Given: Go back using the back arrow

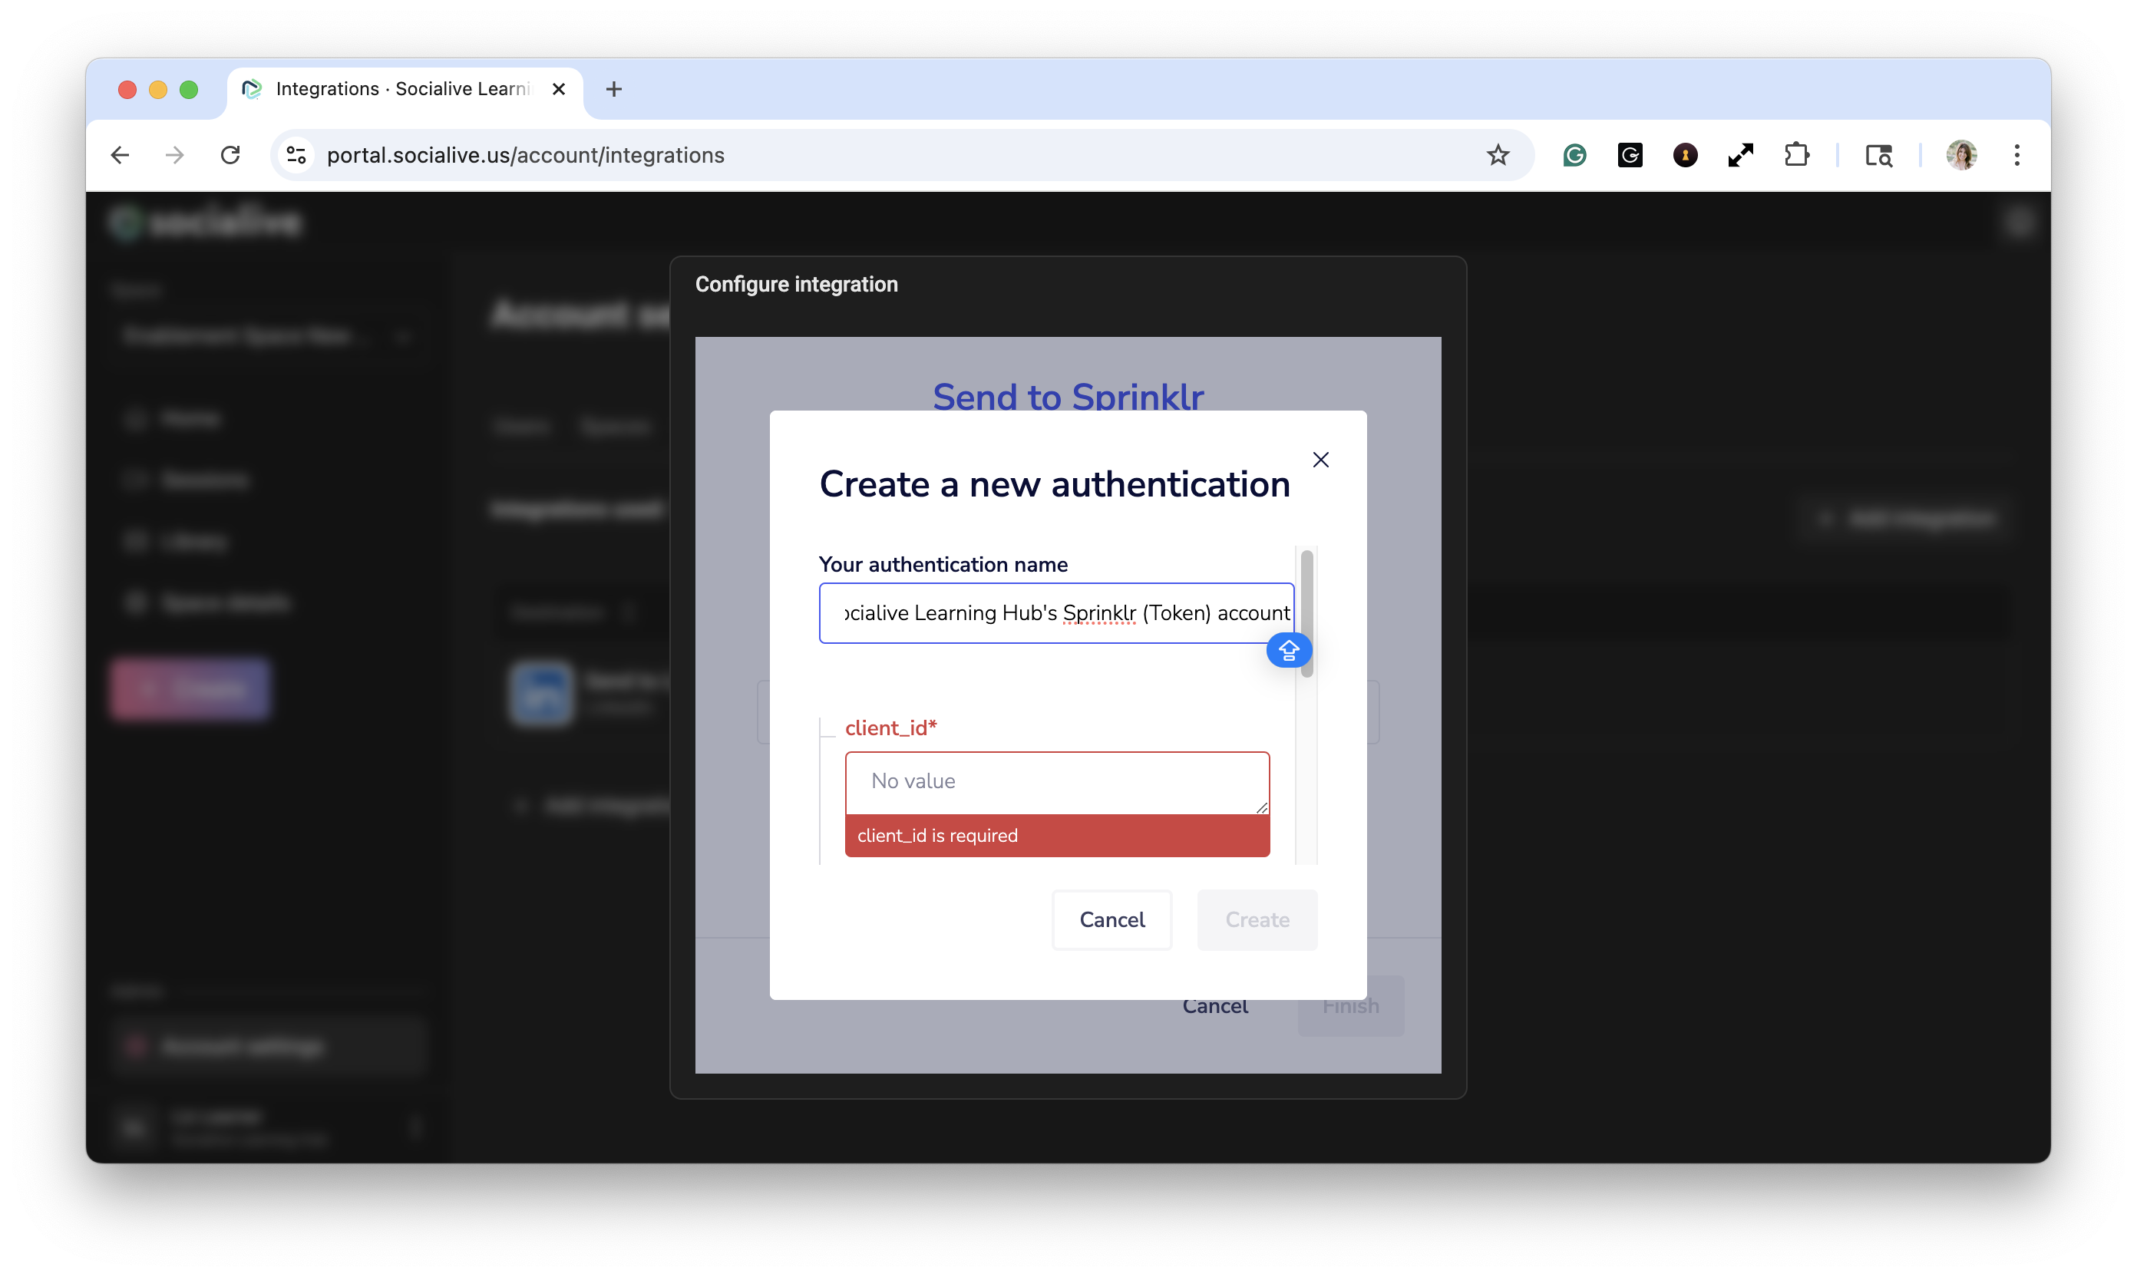Looking at the screenshot, I should (x=120, y=155).
